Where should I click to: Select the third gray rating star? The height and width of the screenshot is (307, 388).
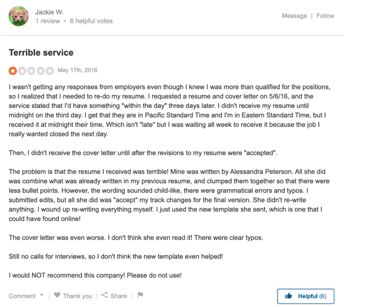coord(31,71)
